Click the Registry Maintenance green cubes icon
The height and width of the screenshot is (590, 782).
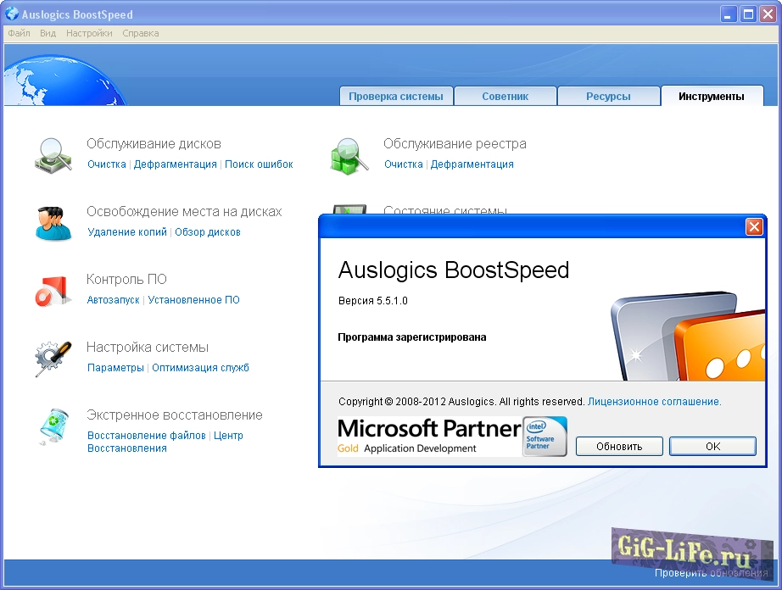click(x=349, y=155)
